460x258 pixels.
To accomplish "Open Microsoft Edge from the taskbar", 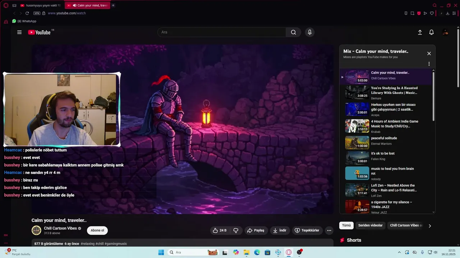I will point(257,252).
